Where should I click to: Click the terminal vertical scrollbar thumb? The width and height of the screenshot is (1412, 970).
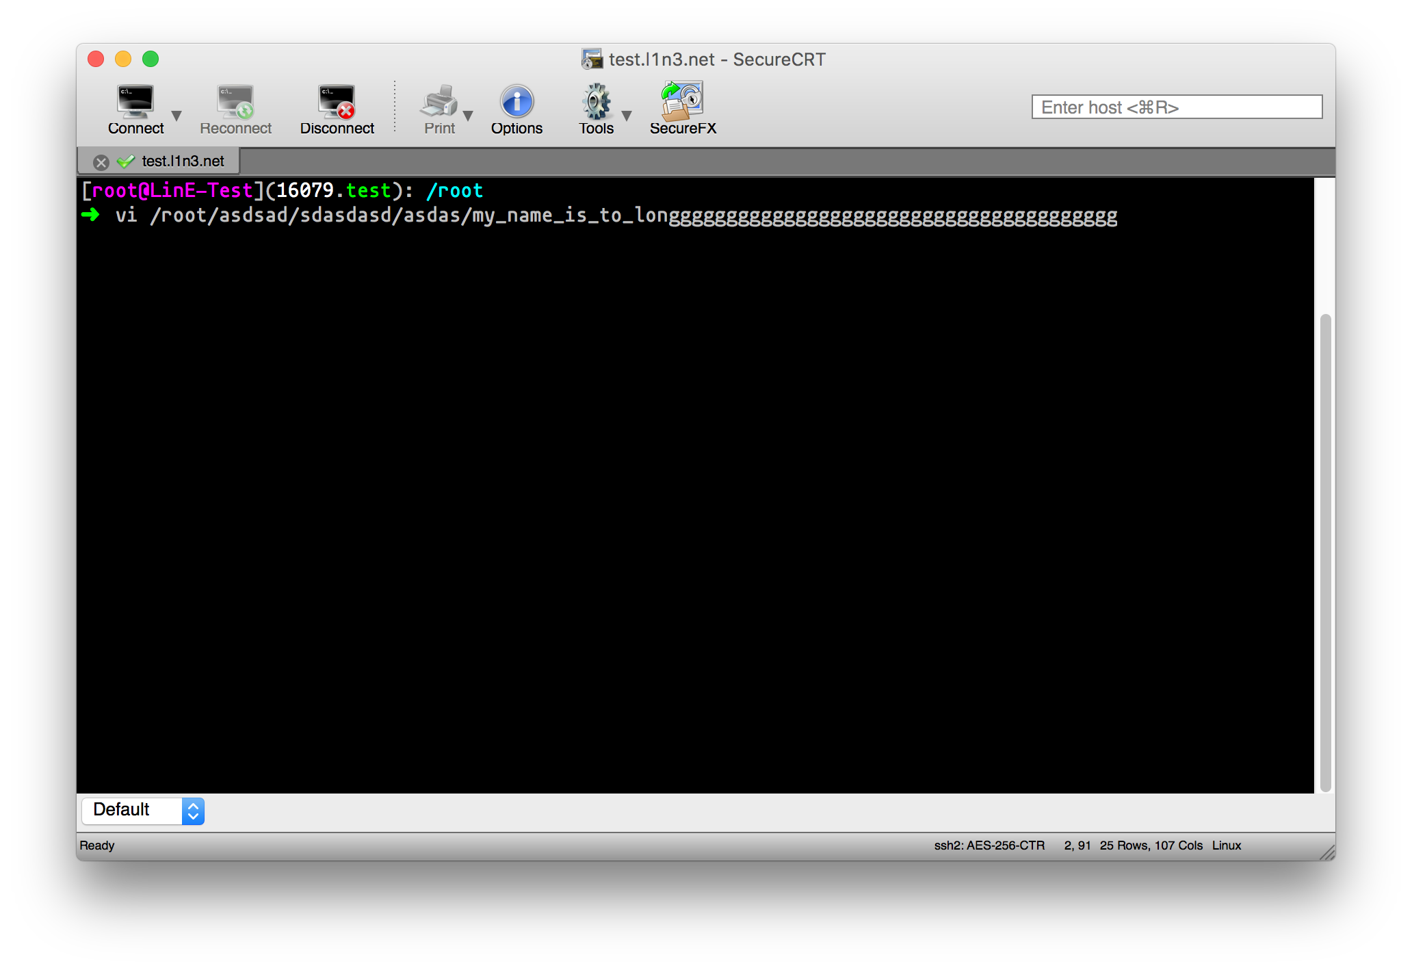pyautogui.click(x=1325, y=551)
